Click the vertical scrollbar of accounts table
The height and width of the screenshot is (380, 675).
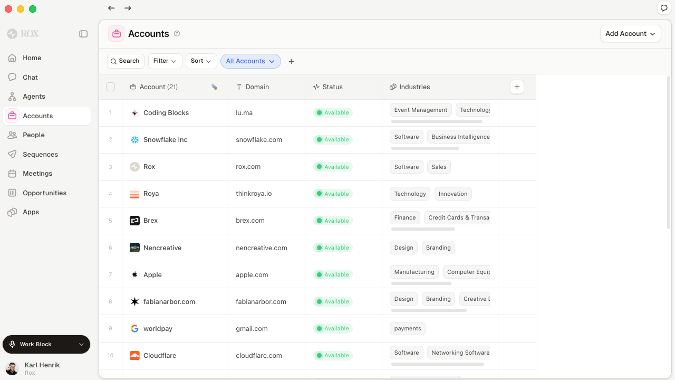(x=669, y=153)
